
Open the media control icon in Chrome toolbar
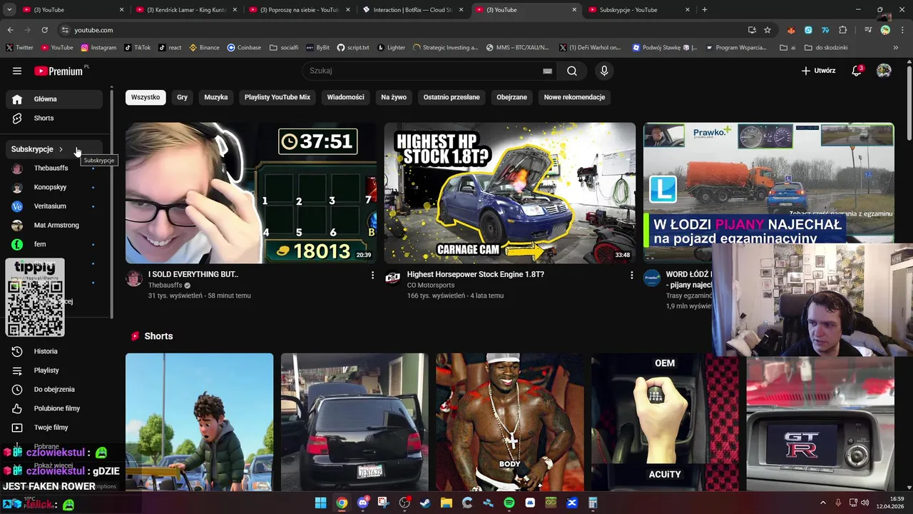pyautogui.click(x=868, y=30)
